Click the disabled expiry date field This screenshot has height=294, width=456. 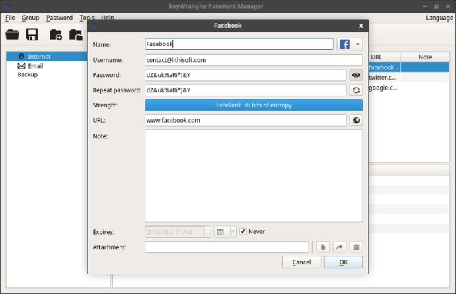click(x=174, y=232)
